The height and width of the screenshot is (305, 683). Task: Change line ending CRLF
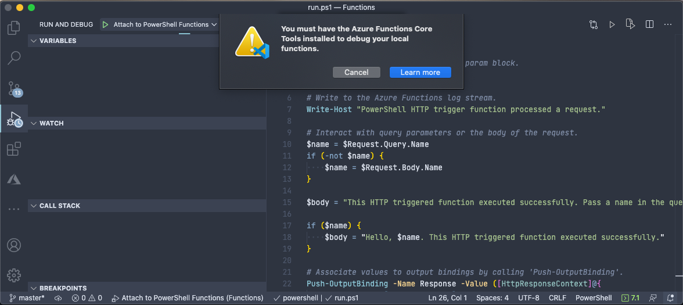(558, 298)
